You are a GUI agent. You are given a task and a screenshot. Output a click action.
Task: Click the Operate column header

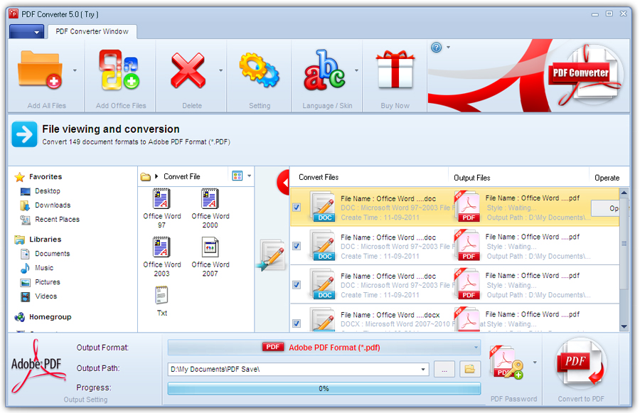607,178
